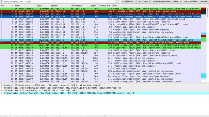Click Internet Protocol Src 66.163.43.11 text

point(42,90)
